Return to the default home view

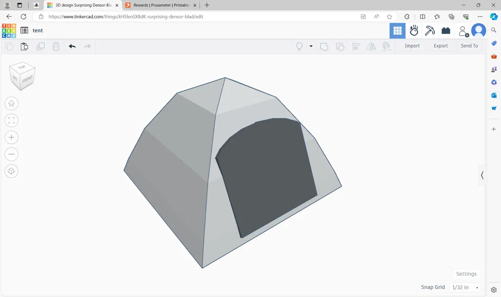[x=11, y=103]
